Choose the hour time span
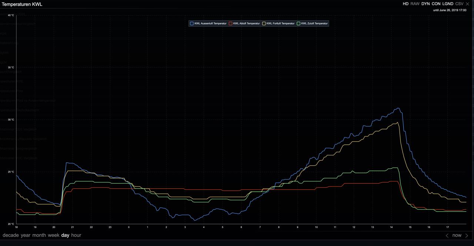Screen dimensions: 474x246 pyautogui.click(x=76, y=235)
